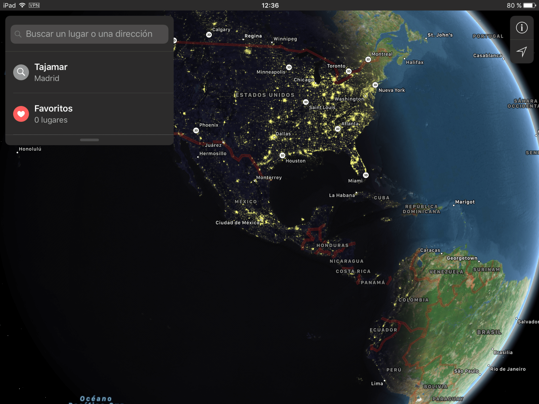539x404 pixels.
Task: Click the ECUADOR country label
Action: click(383, 330)
